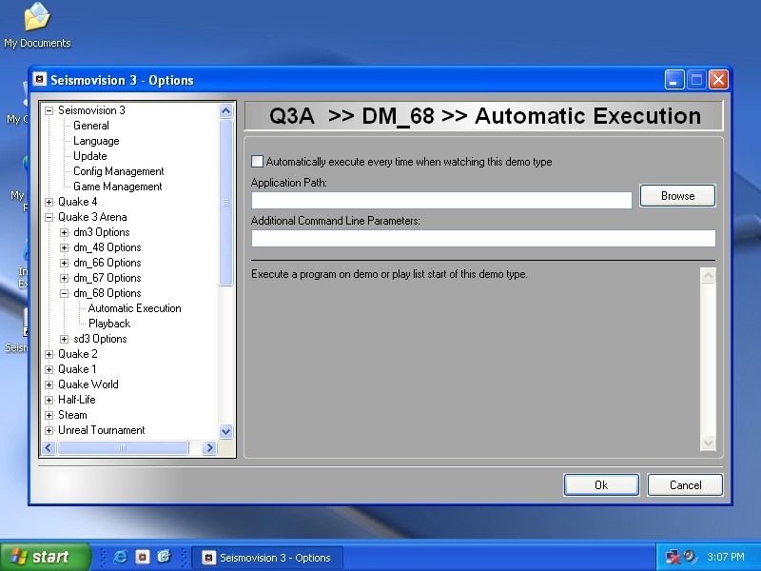The height and width of the screenshot is (571, 761).
Task: Collapse the Quake 3 Arena node
Action: click(49, 217)
